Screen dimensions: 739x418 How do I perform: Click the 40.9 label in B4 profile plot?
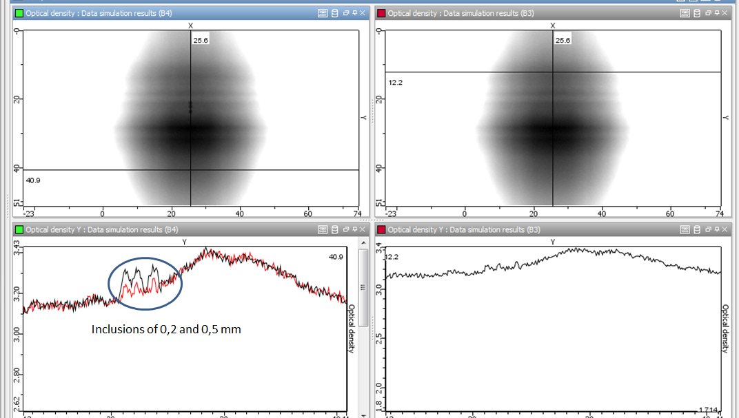(336, 257)
